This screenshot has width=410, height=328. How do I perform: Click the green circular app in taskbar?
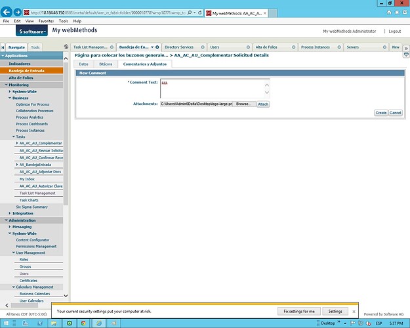point(70,323)
